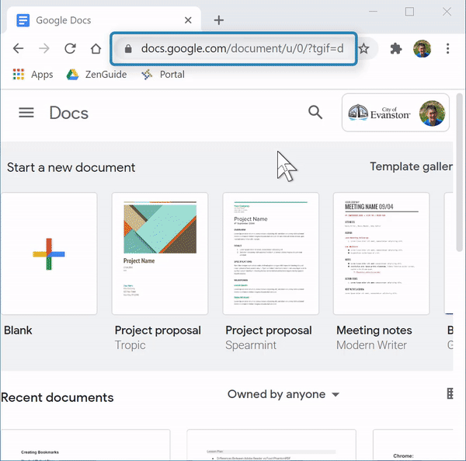This screenshot has height=461, width=466.
Task: Open a new browser tab
Action: pos(219,20)
